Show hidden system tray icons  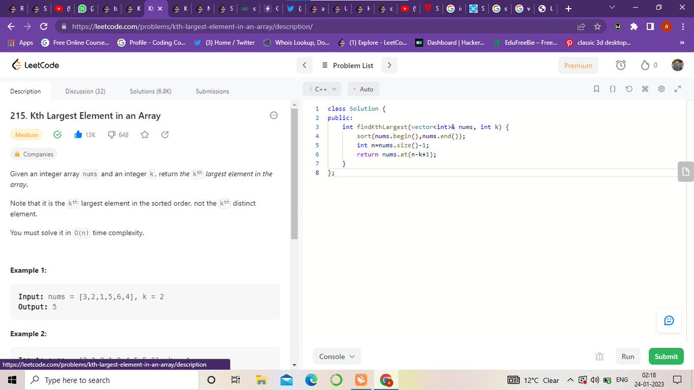pyautogui.click(x=570, y=380)
